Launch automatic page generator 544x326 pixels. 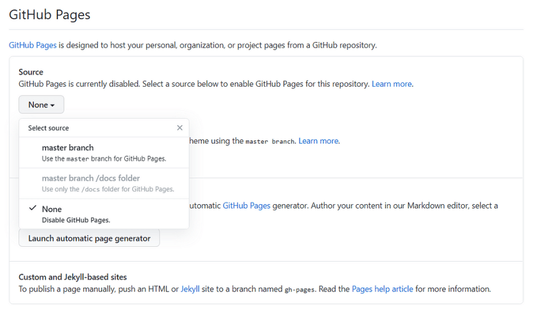click(89, 238)
